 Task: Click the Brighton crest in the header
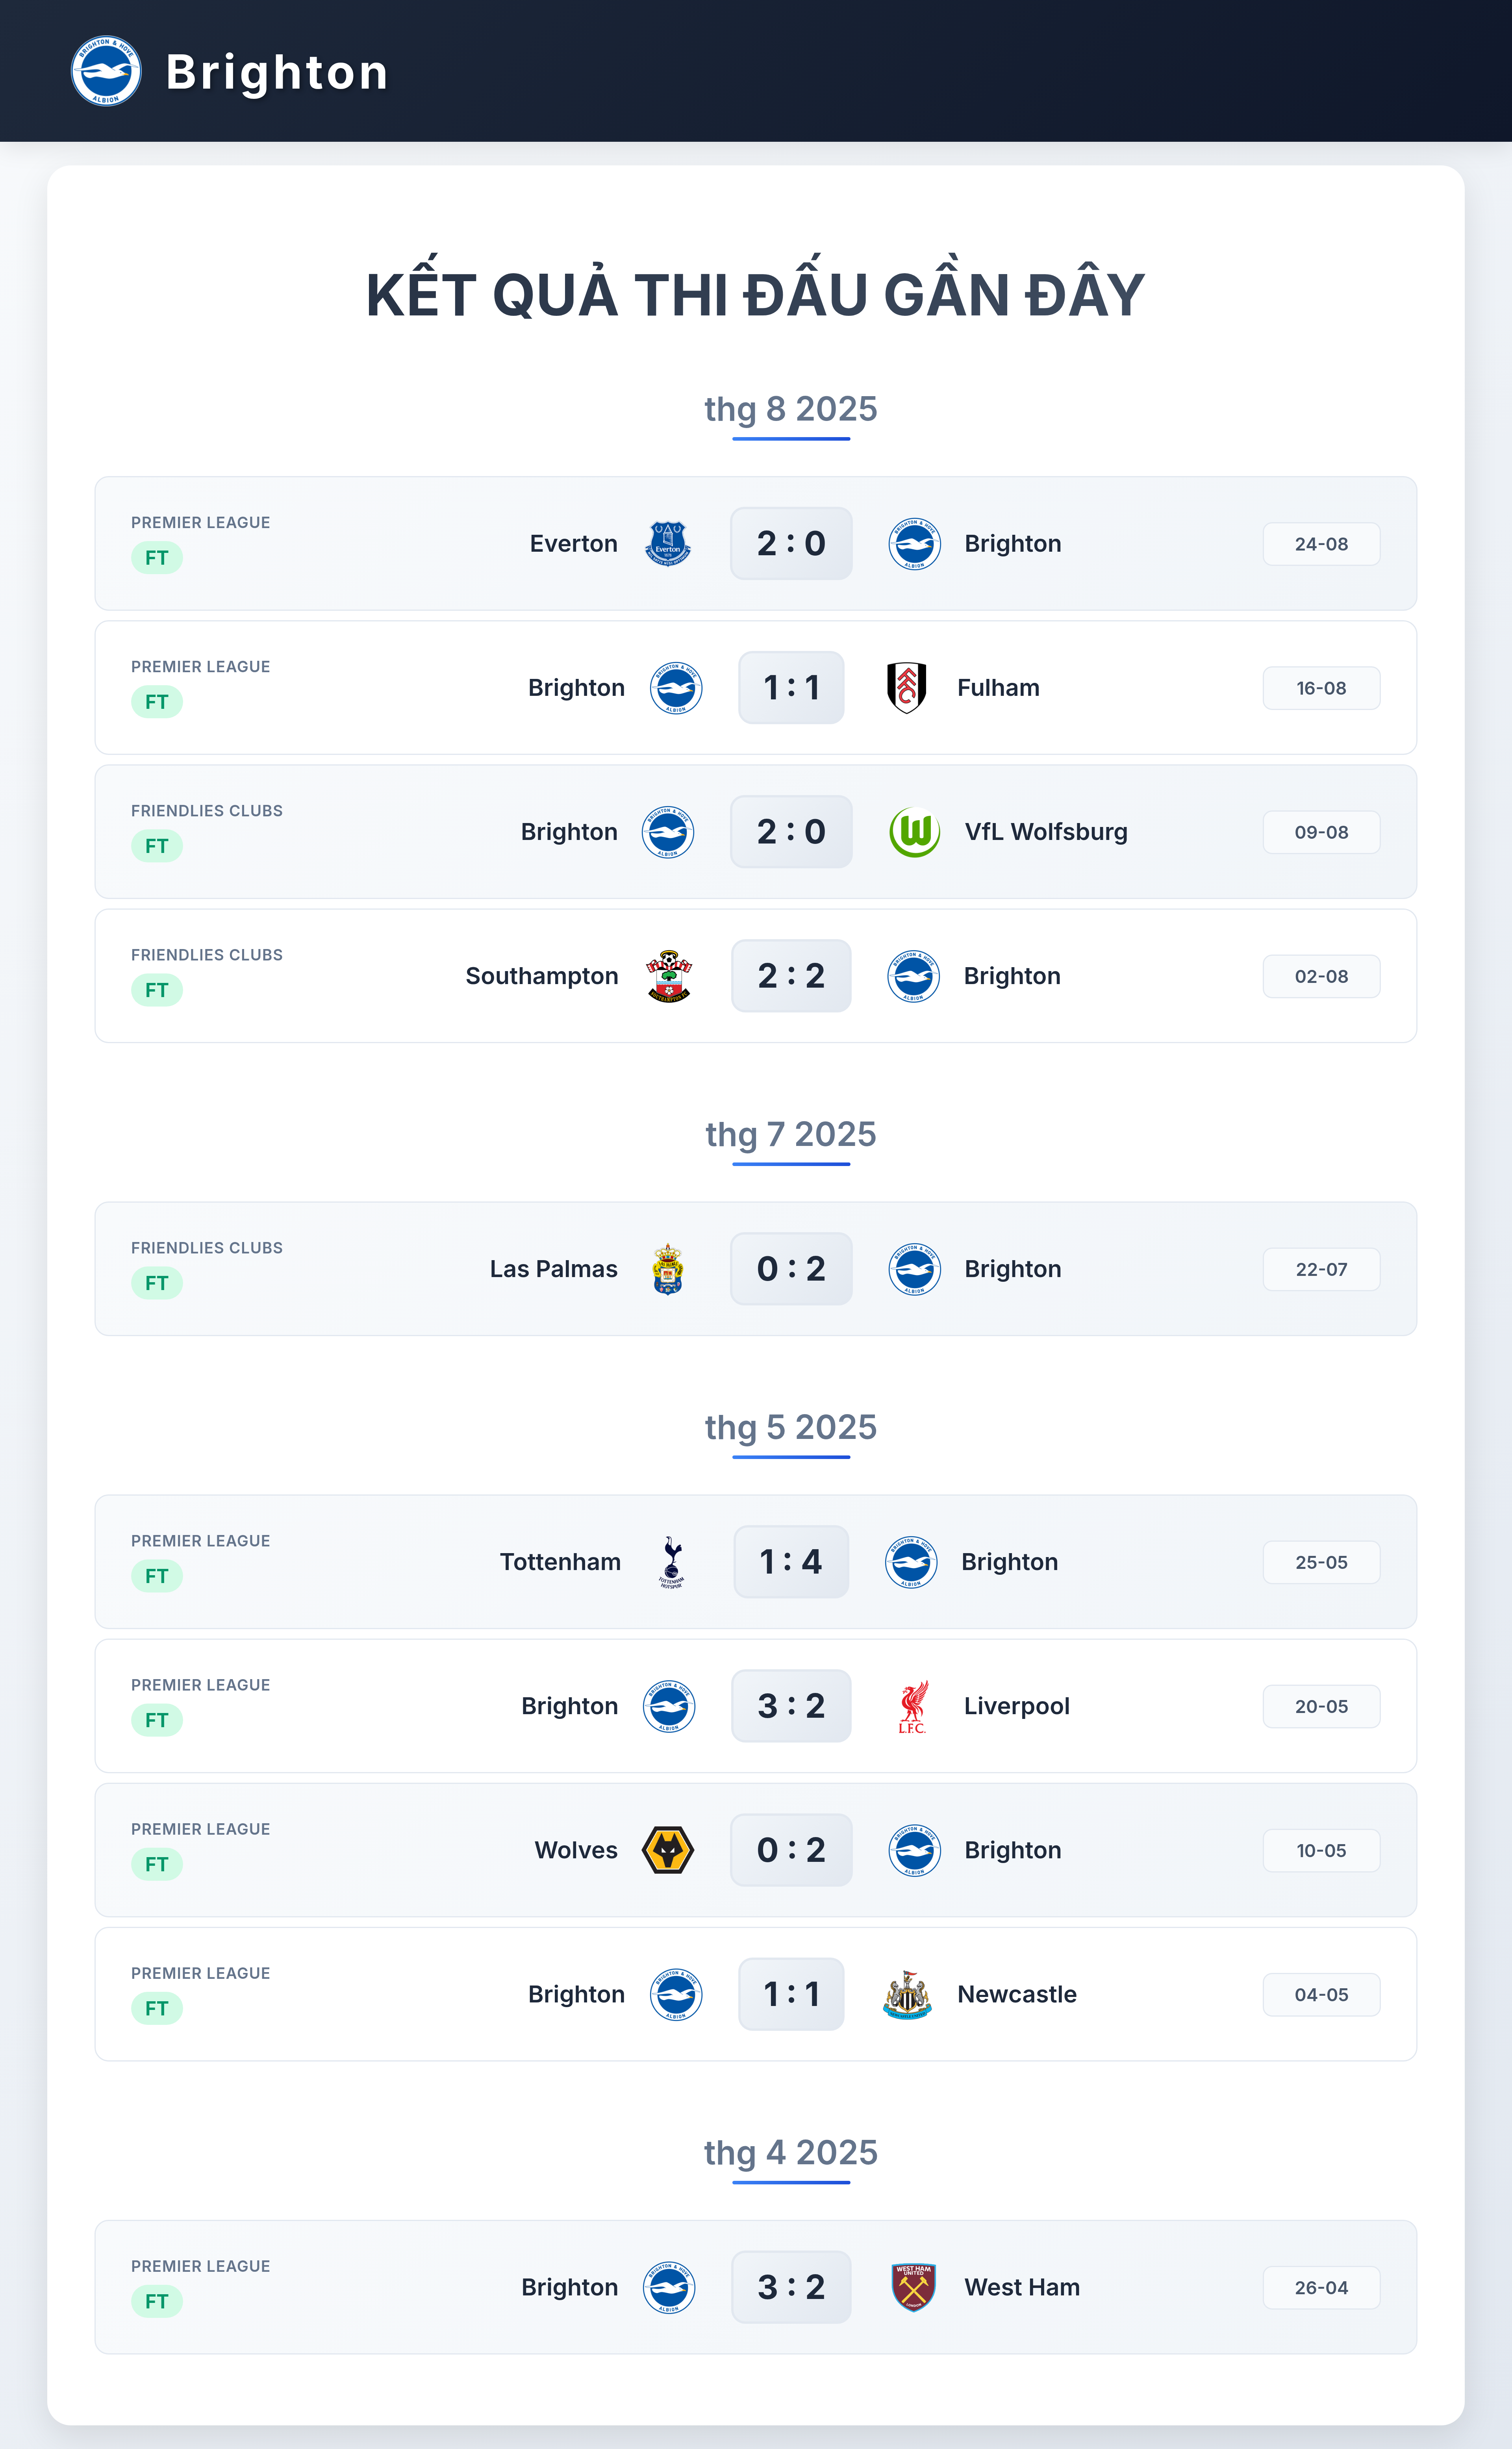[106, 71]
